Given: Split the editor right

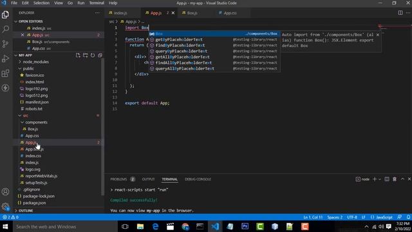Looking at the screenshot, I should click(400, 13).
